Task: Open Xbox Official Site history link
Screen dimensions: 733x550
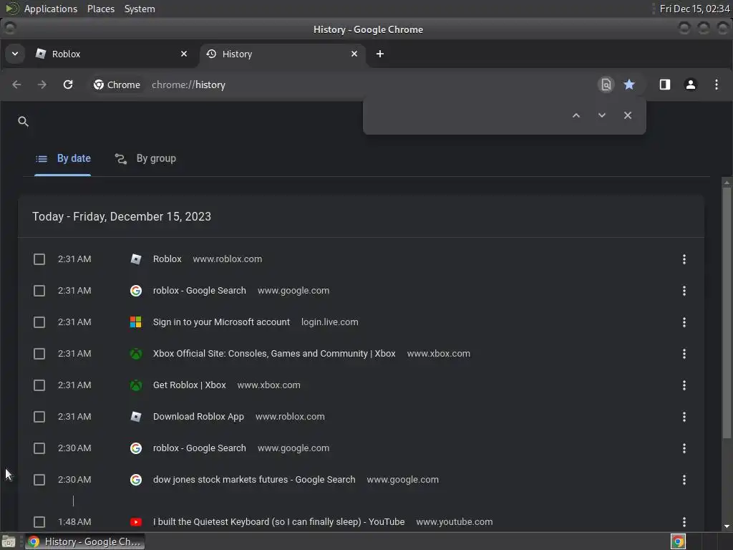Action: click(274, 354)
